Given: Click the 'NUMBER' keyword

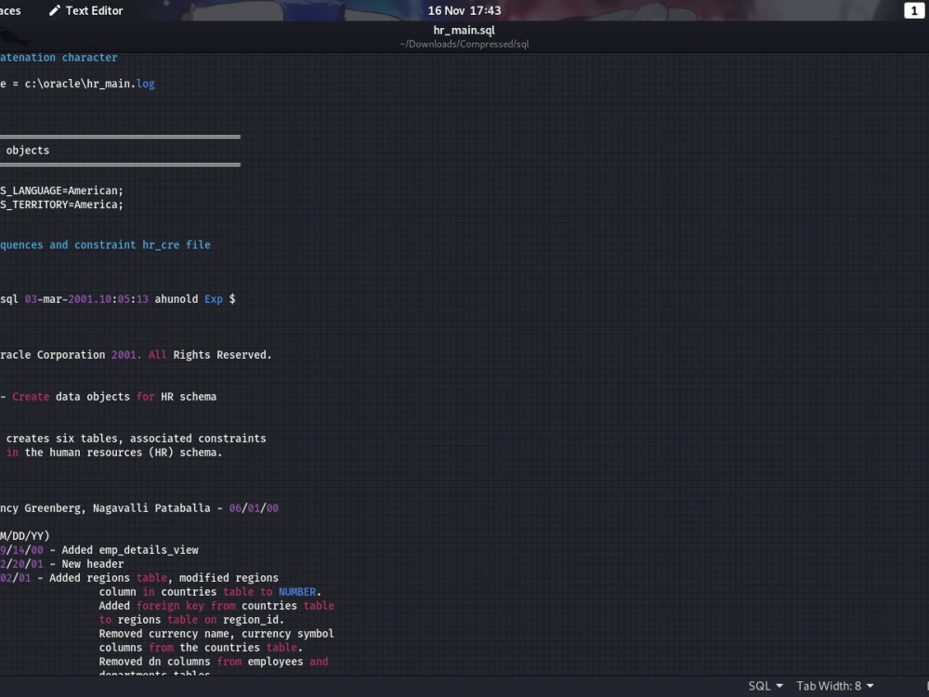Looking at the screenshot, I should click(297, 592).
